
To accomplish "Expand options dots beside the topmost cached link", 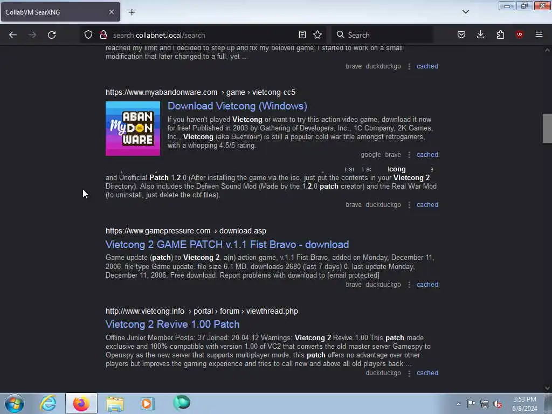I will pyautogui.click(x=409, y=66).
